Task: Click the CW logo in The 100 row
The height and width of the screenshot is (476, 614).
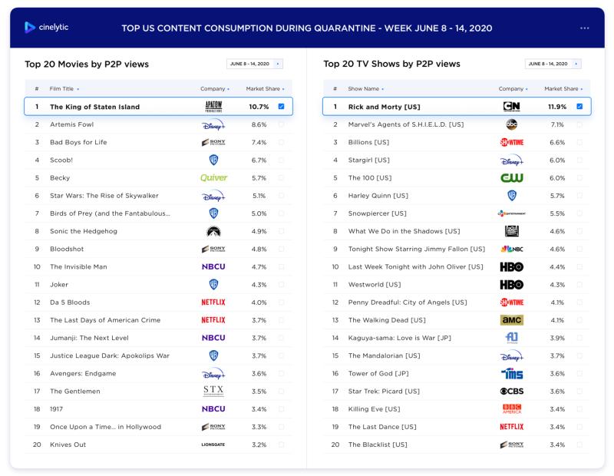Action: [512, 178]
